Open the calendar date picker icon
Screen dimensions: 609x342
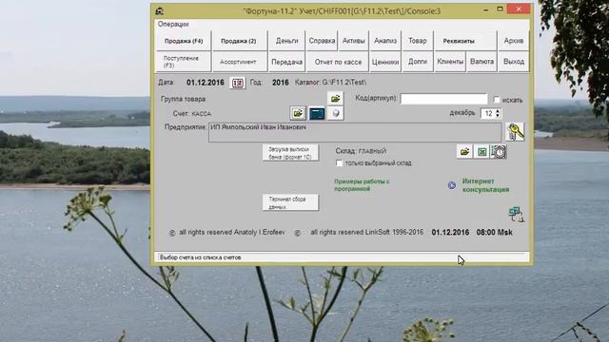237,83
